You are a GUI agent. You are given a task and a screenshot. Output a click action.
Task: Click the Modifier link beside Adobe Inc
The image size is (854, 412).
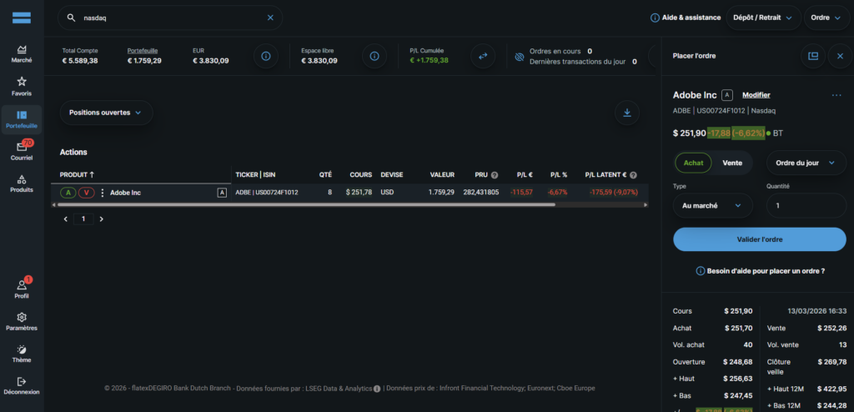756,95
